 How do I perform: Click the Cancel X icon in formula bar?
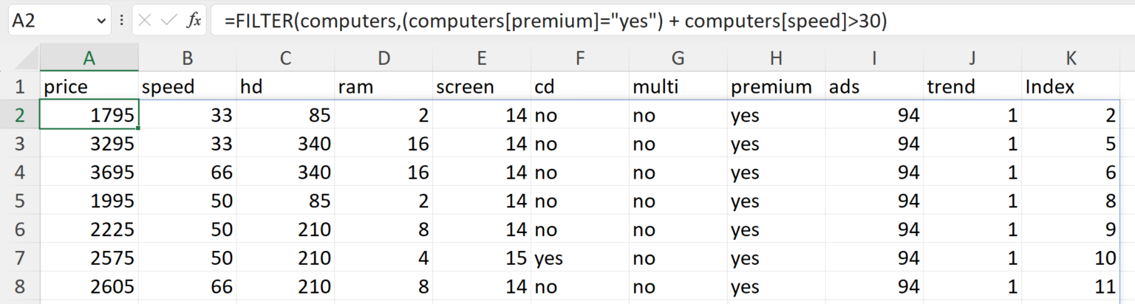tap(146, 21)
